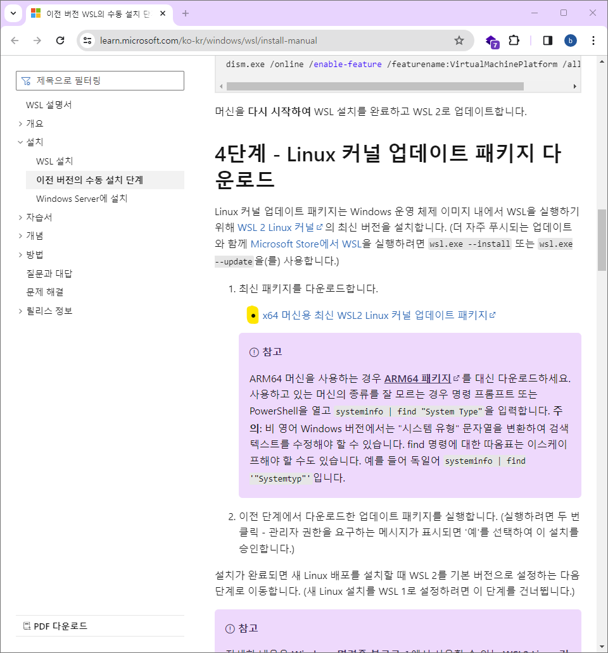Open 질문과 대답 page
The width and height of the screenshot is (608, 653).
tap(49, 273)
